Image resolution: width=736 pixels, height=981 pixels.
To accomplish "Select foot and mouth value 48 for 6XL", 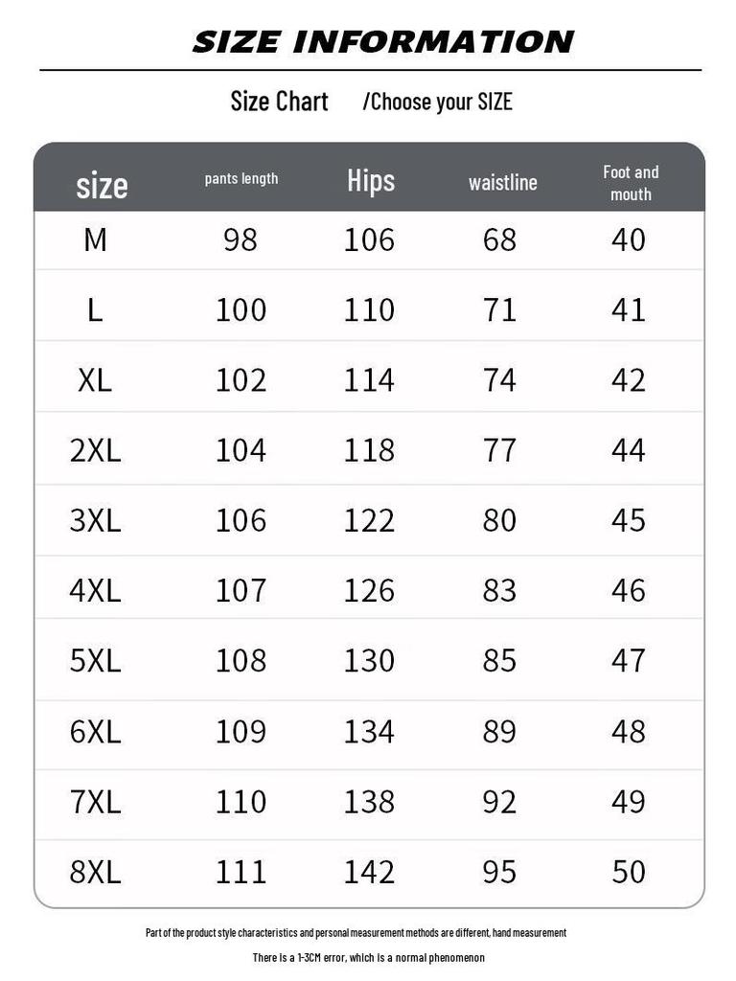I will click(629, 732).
